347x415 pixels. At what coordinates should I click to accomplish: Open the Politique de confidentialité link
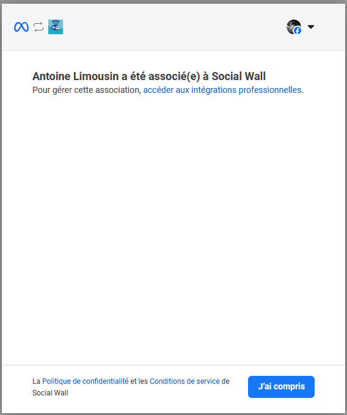[85, 381]
